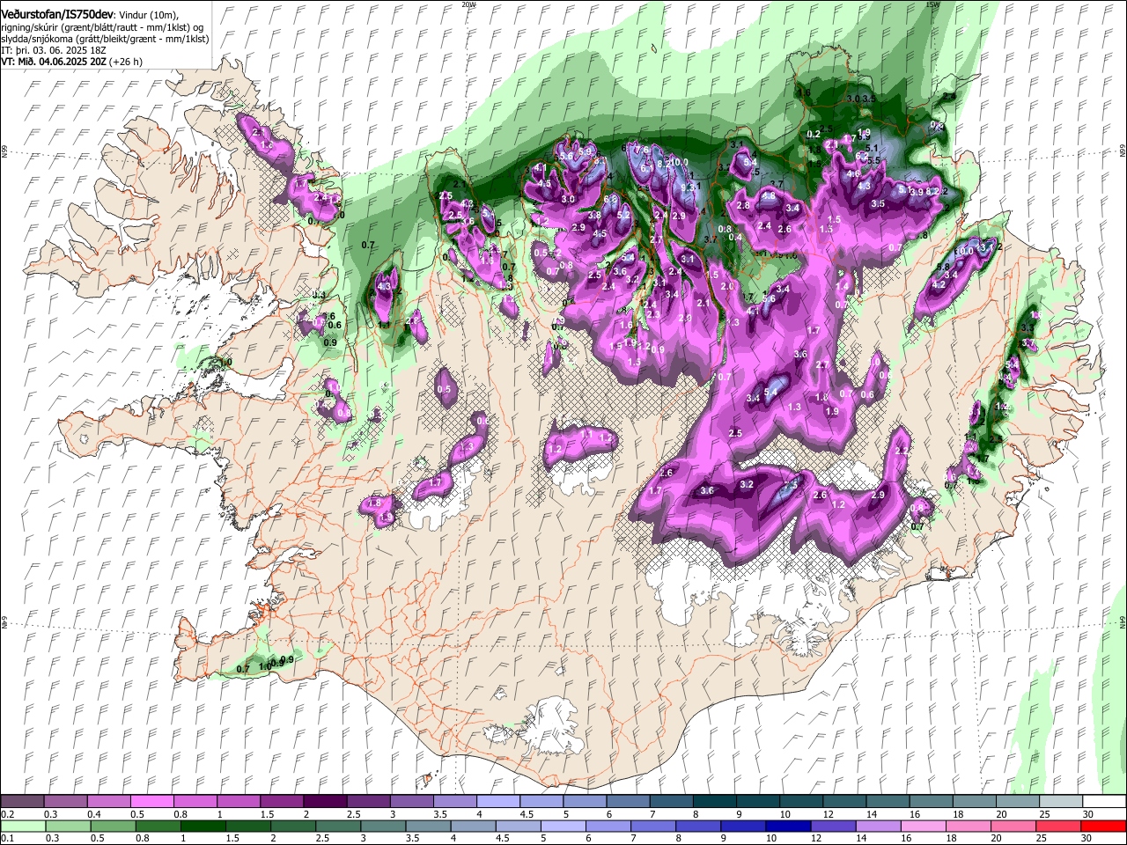
Task: Click the '2.5' label on the lower rain scale
Action: 322,838
